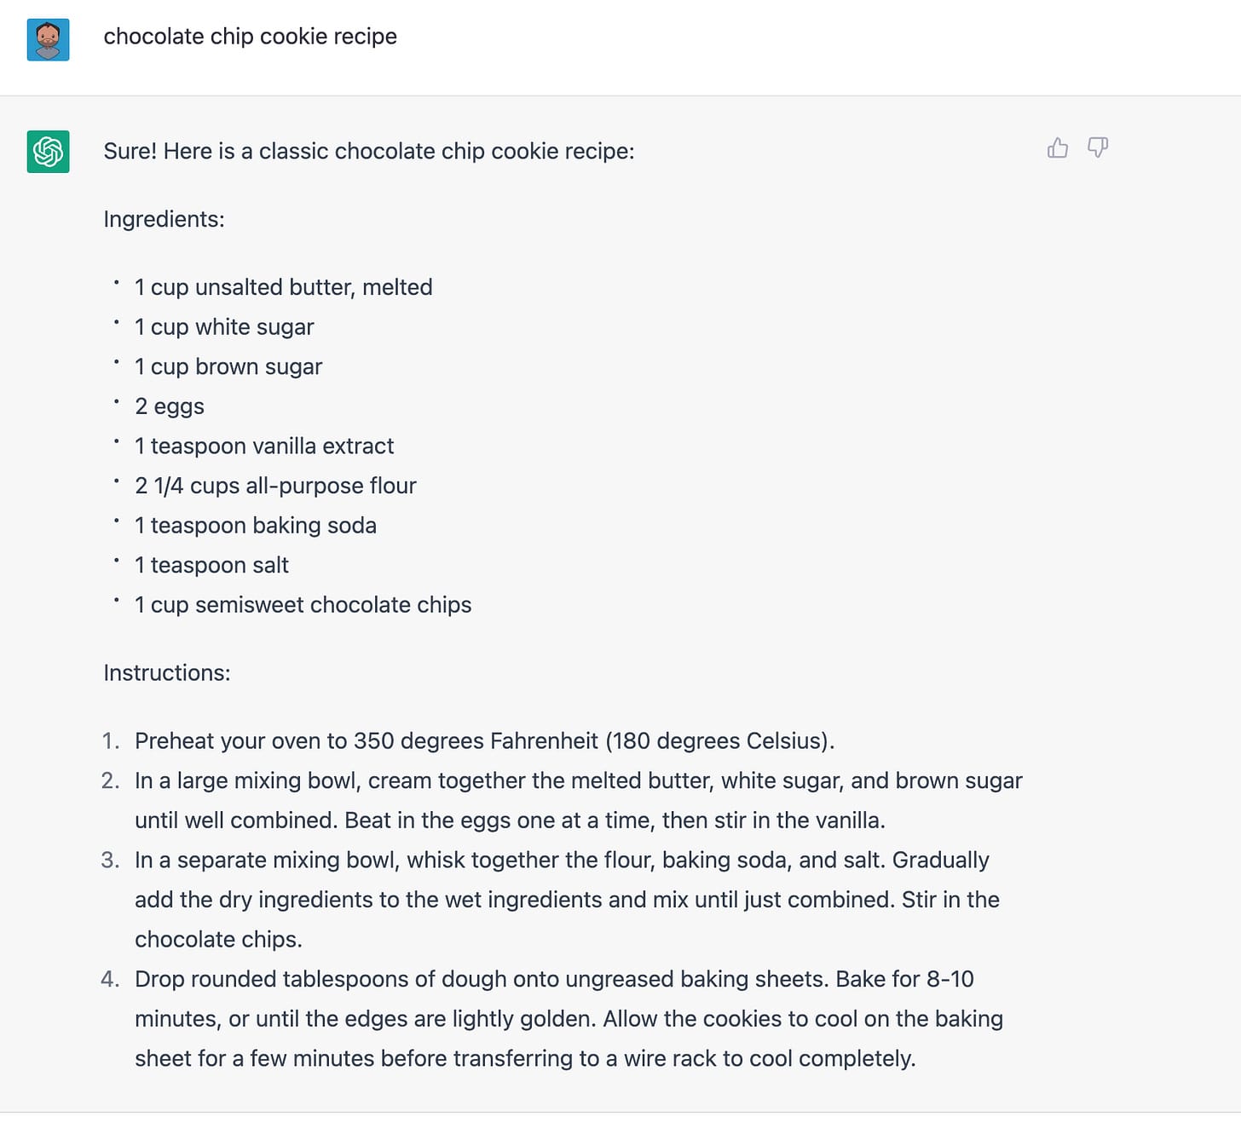Viewport: 1241px width, 1140px height.
Task: Click the user prompt "chocolate chip cookie recipe"
Action: (x=250, y=37)
